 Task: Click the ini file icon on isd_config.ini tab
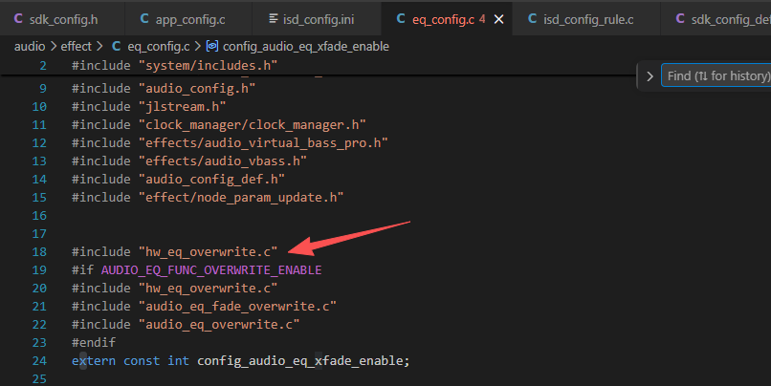pyautogui.click(x=274, y=19)
